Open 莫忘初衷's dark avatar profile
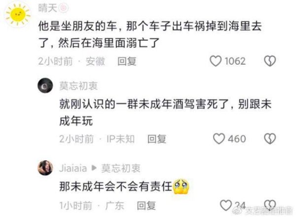This screenshot has width=296, height=218. [x=45, y=85]
